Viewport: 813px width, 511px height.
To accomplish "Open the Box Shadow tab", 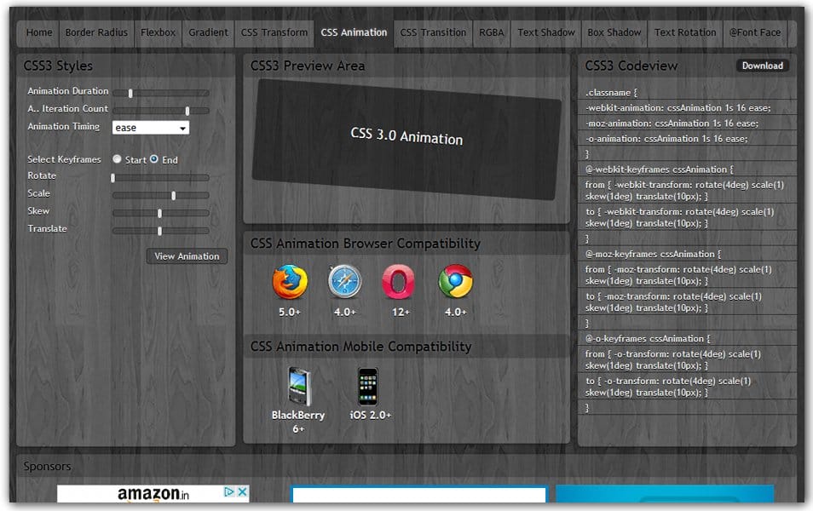I will pyautogui.click(x=614, y=32).
